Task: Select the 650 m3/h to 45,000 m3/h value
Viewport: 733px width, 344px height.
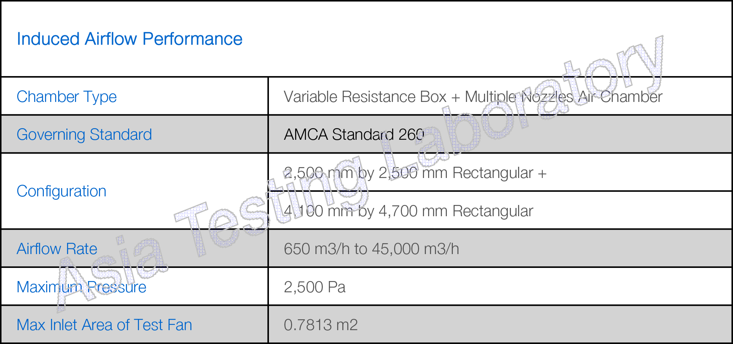Action: [371, 249]
